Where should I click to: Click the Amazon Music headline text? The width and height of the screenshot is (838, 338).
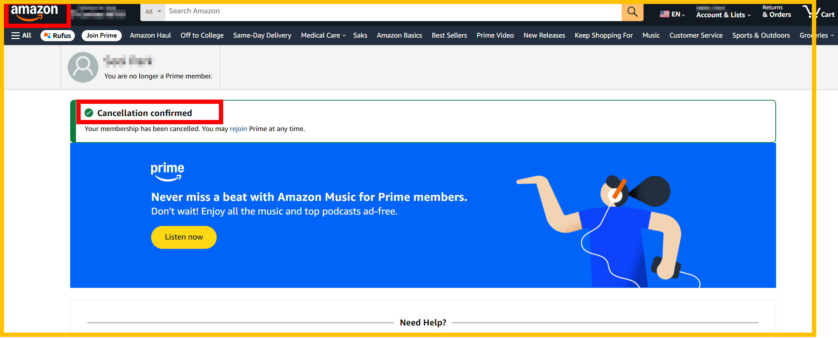(x=309, y=197)
